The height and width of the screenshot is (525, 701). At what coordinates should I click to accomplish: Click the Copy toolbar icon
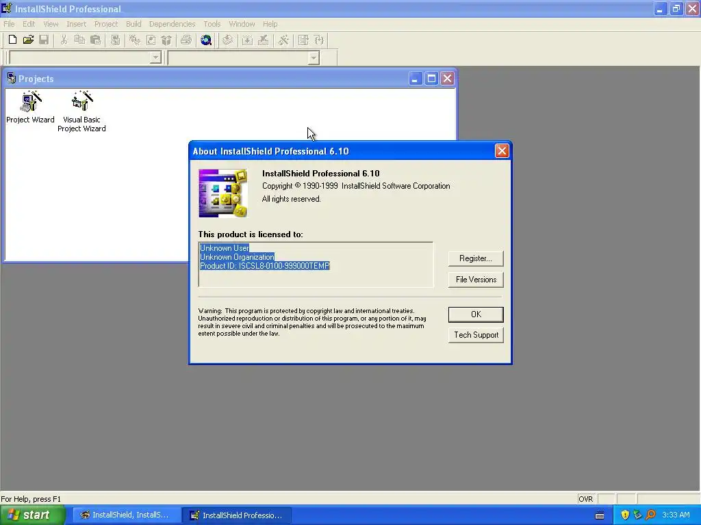(x=79, y=40)
